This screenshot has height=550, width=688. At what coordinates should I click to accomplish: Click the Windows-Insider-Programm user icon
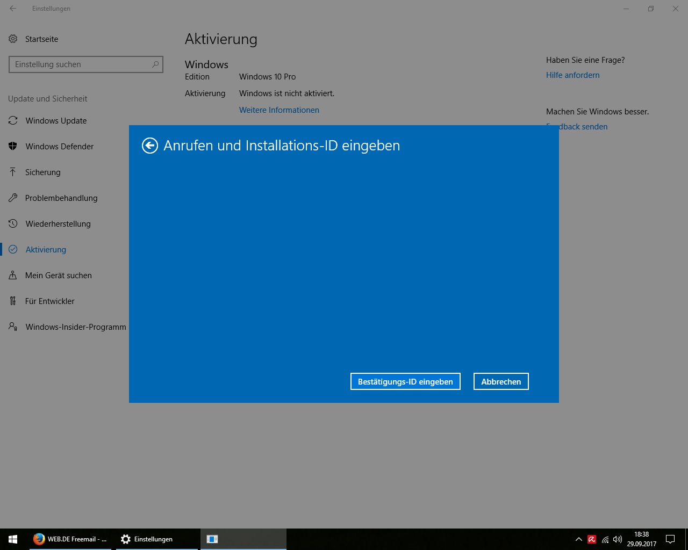point(13,327)
